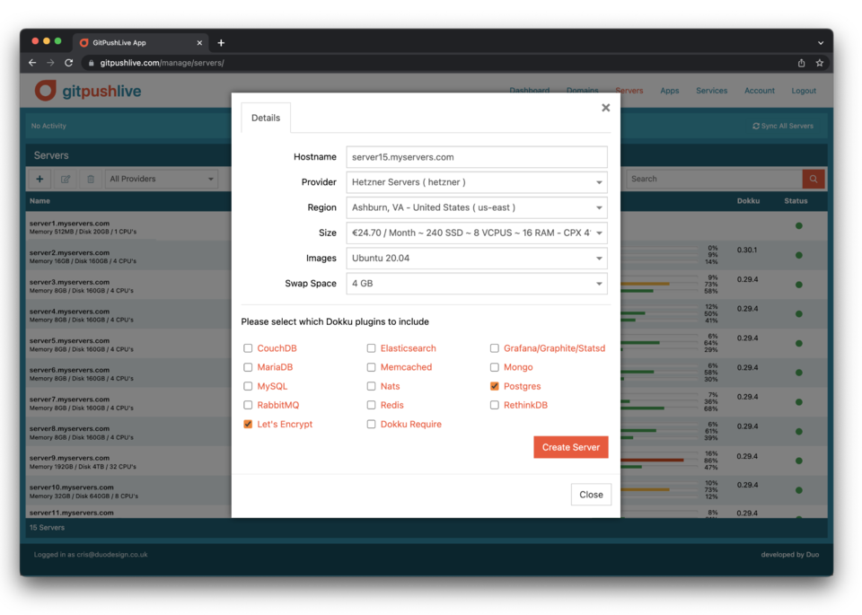Viewport: 862px width, 615px height.
Task: Enable the CouchDB plugin checkbox
Action: pos(248,348)
